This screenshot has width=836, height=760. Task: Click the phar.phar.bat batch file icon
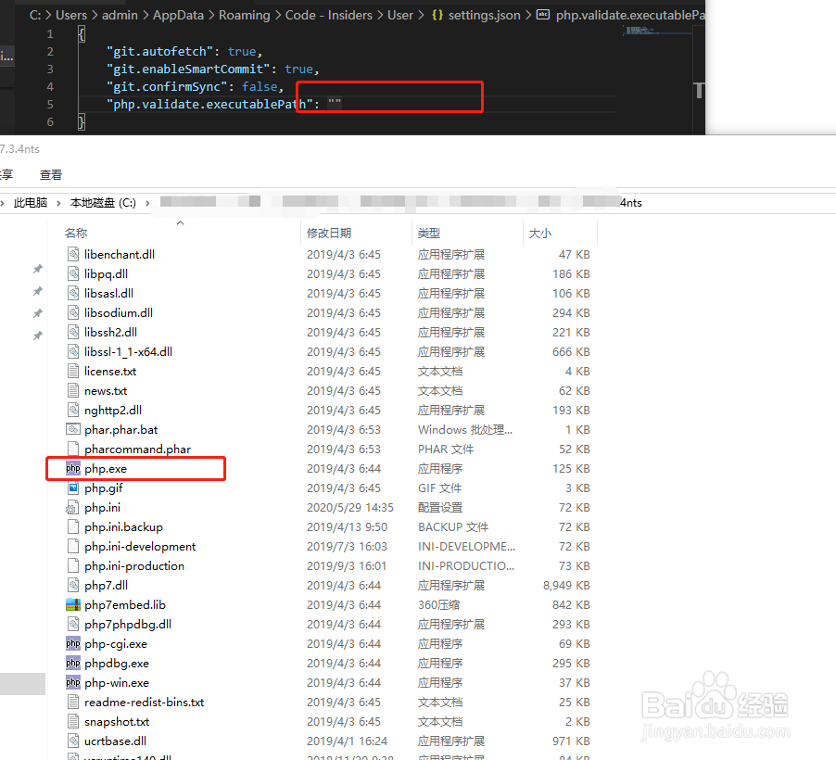[72, 429]
